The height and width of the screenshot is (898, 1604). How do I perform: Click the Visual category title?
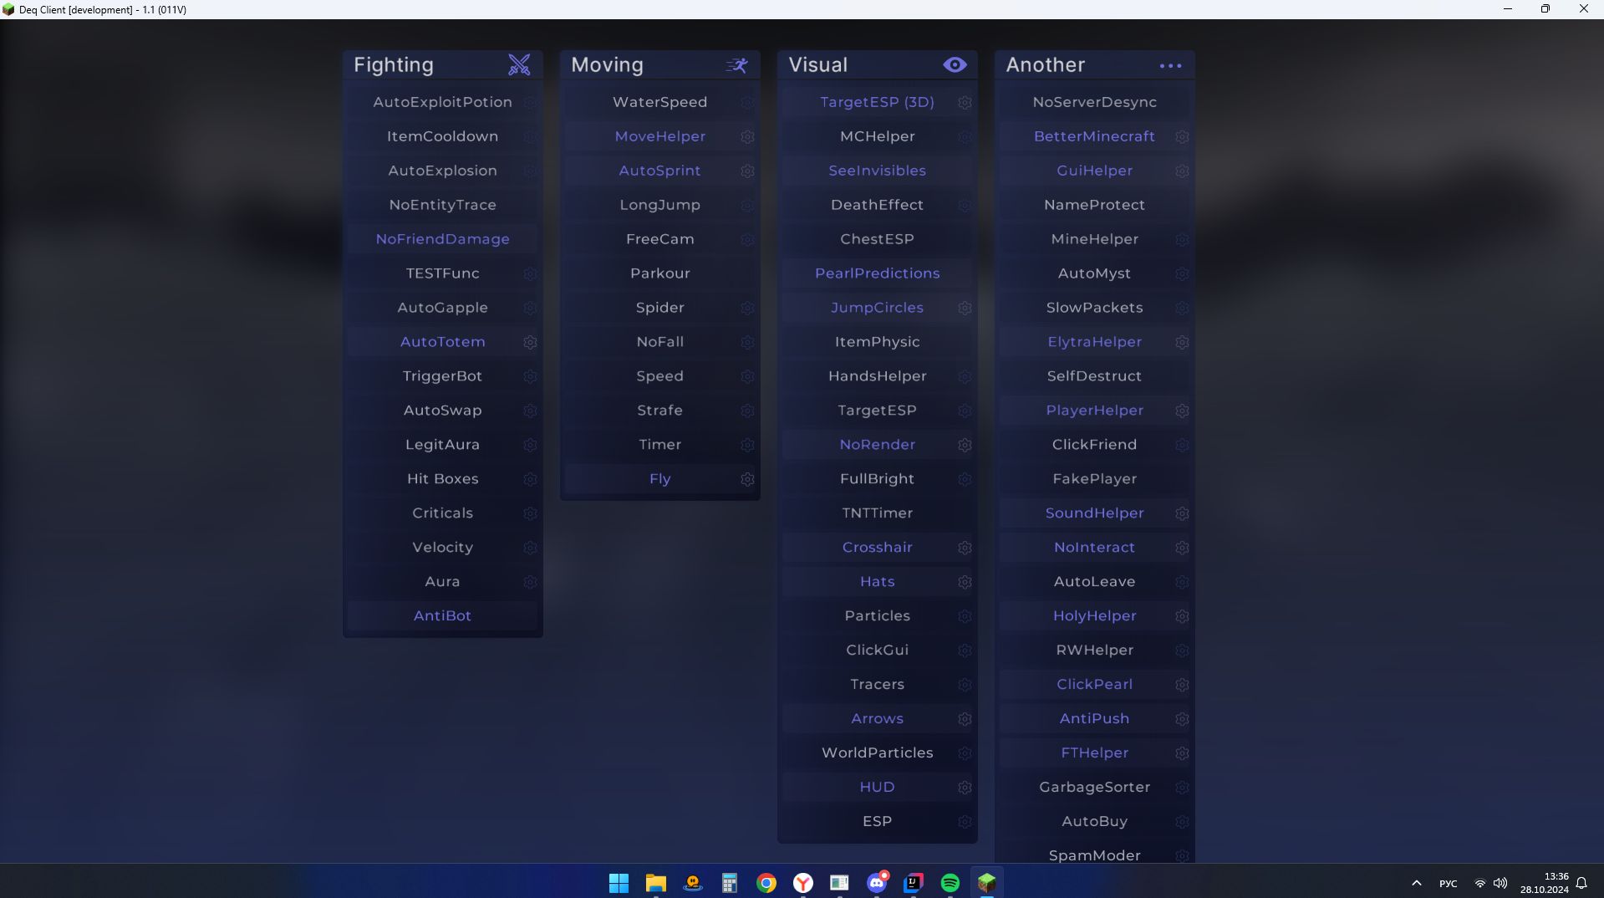[818, 65]
